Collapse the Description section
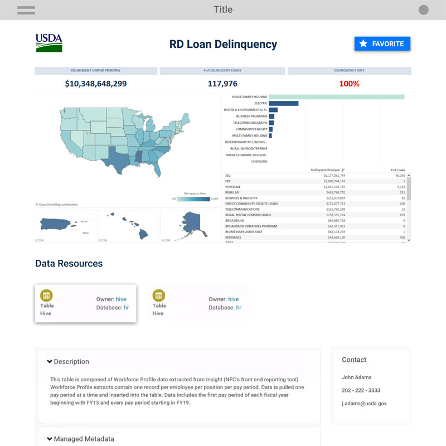The width and height of the screenshot is (446, 446). coord(50,362)
